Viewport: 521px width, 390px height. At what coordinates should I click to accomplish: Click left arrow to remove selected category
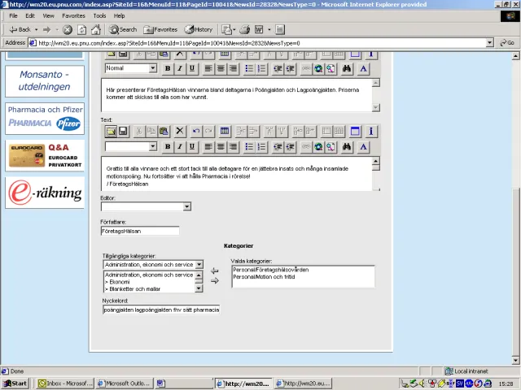215,271
